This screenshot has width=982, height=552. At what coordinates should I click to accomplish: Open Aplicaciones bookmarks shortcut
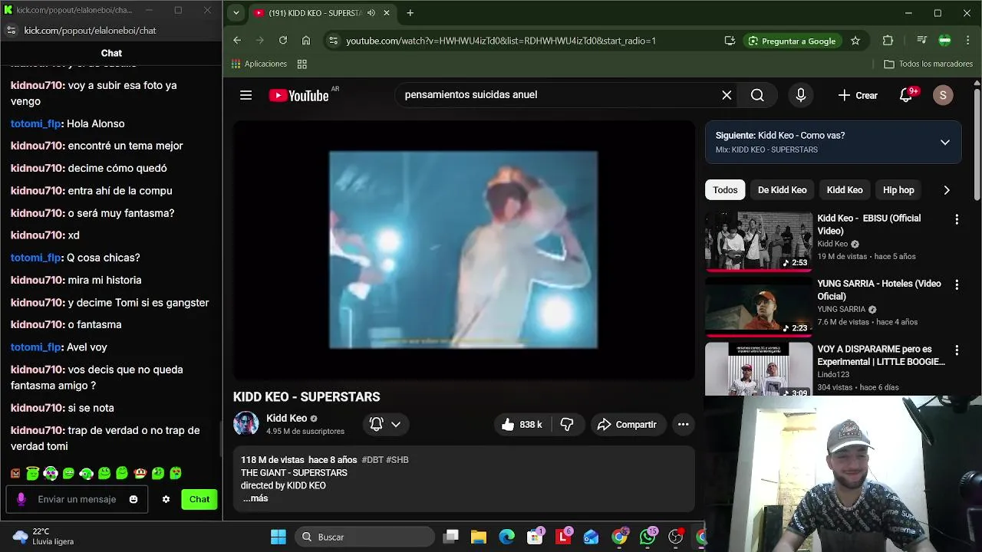[x=259, y=64]
